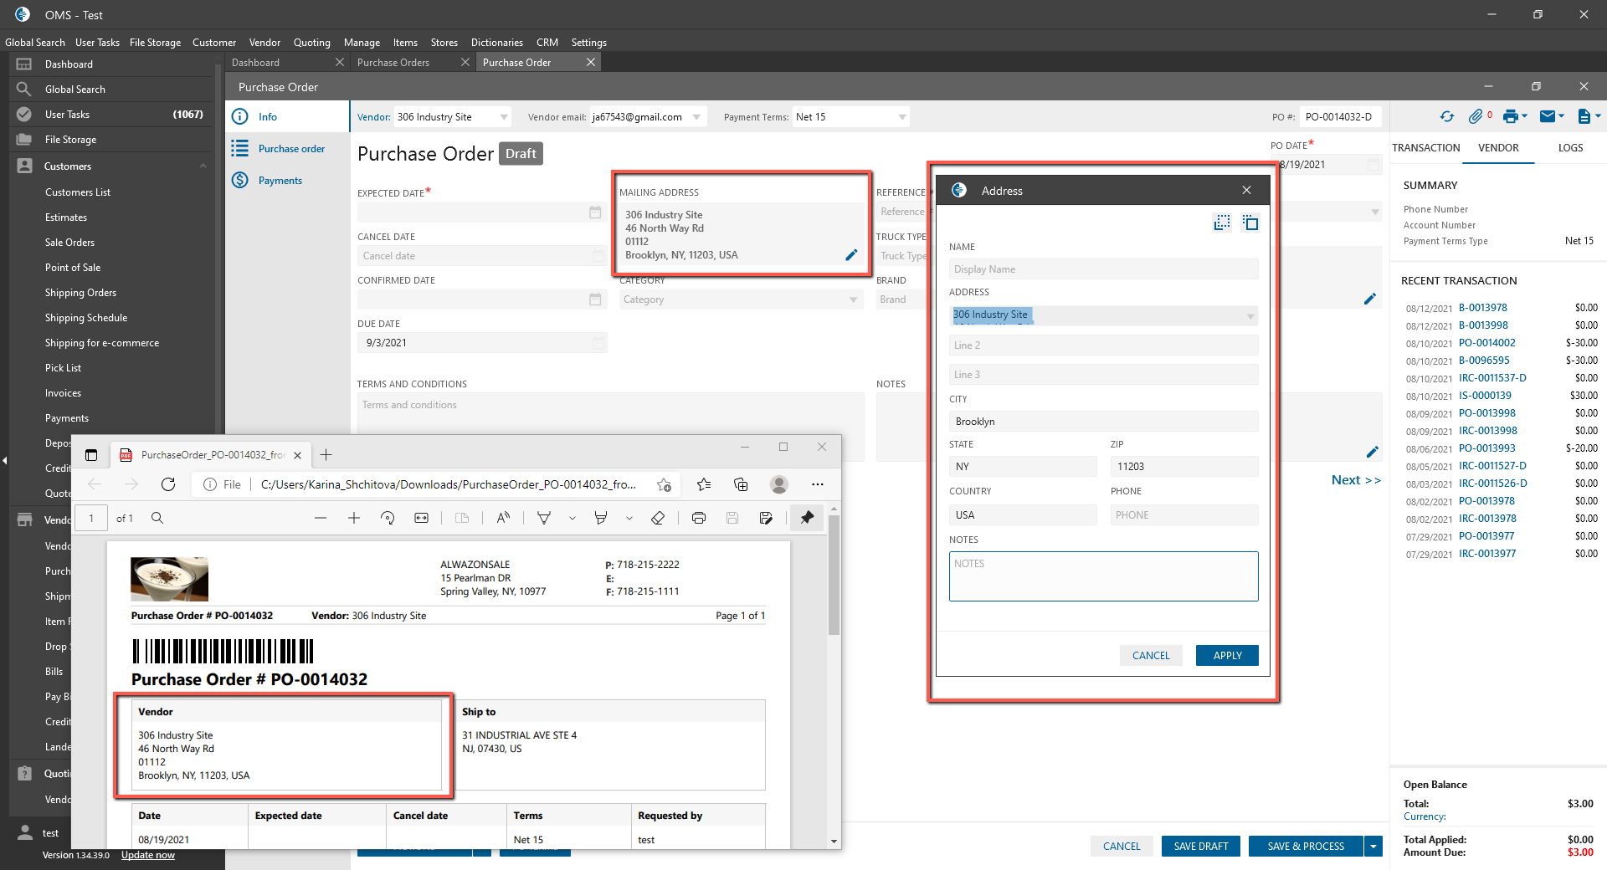Open the Payment Terms Net 15 dropdown
This screenshot has height=870, width=1607.
[901, 117]
